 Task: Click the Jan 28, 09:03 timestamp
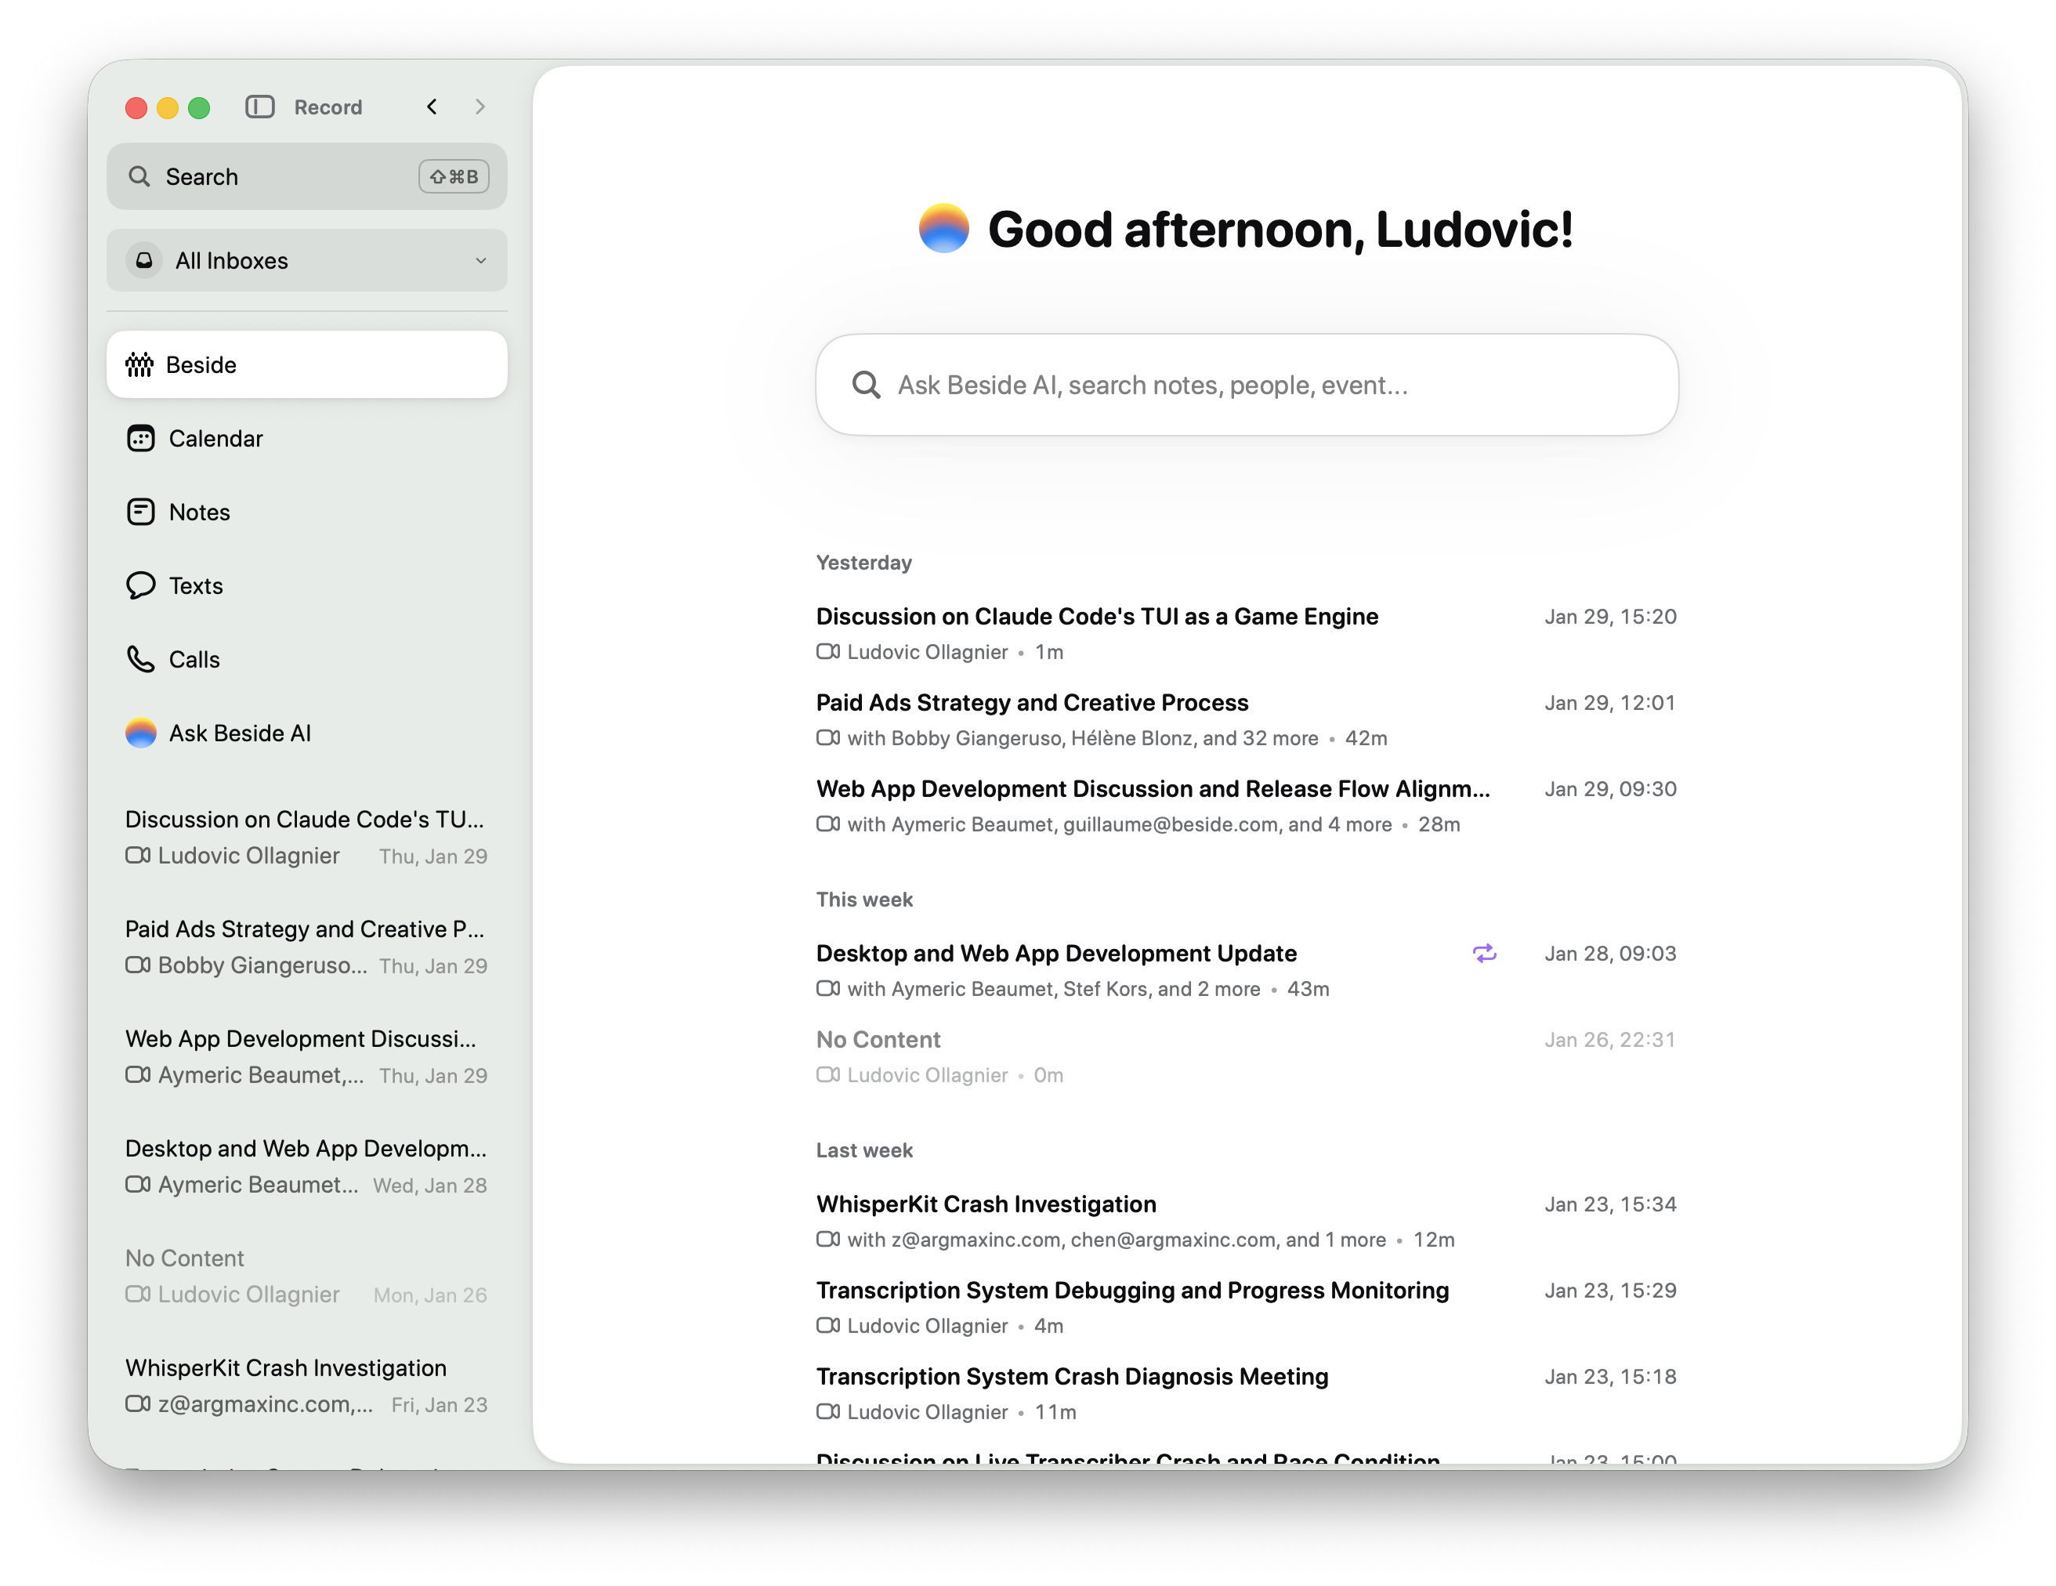(x=1610, y=953)
